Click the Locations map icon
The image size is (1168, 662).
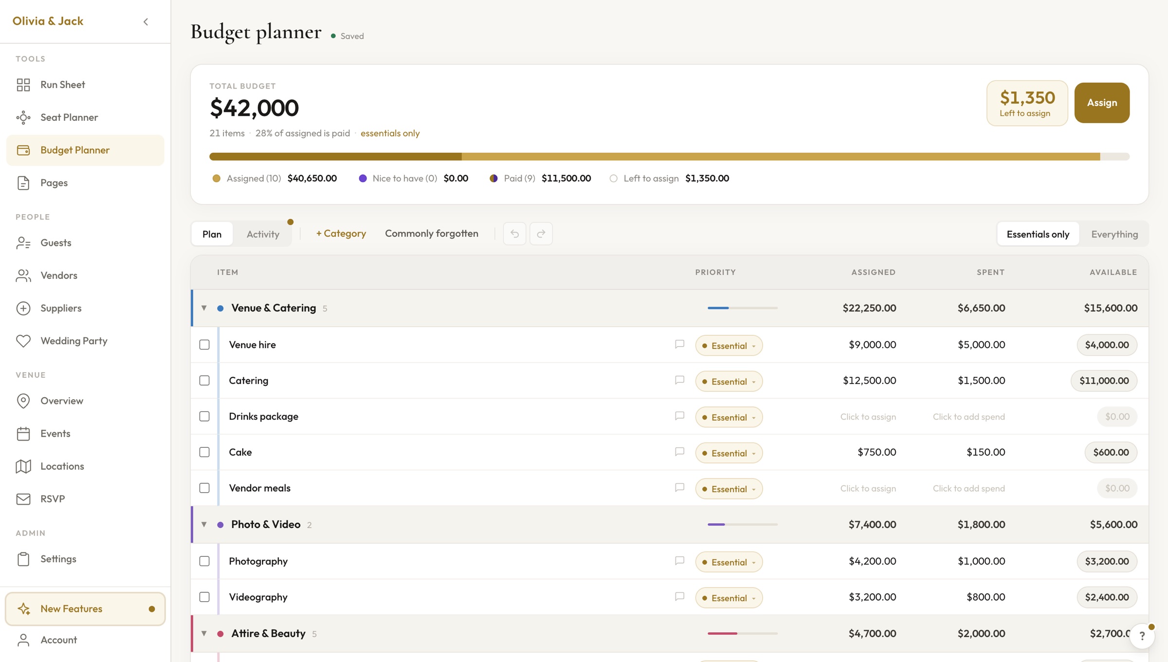pyautogui.click(x=23, y=466)
